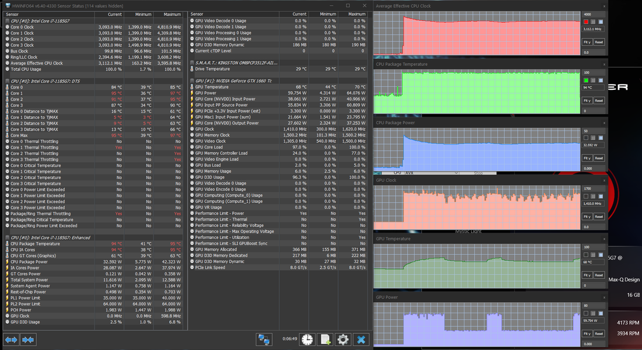Viewport: 642px width, 350px height.
Task: Click lightning icon of PL1 Power Limit row
Action: coord(8,298)
